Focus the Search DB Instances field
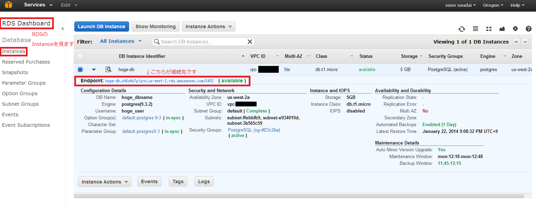 203,41
